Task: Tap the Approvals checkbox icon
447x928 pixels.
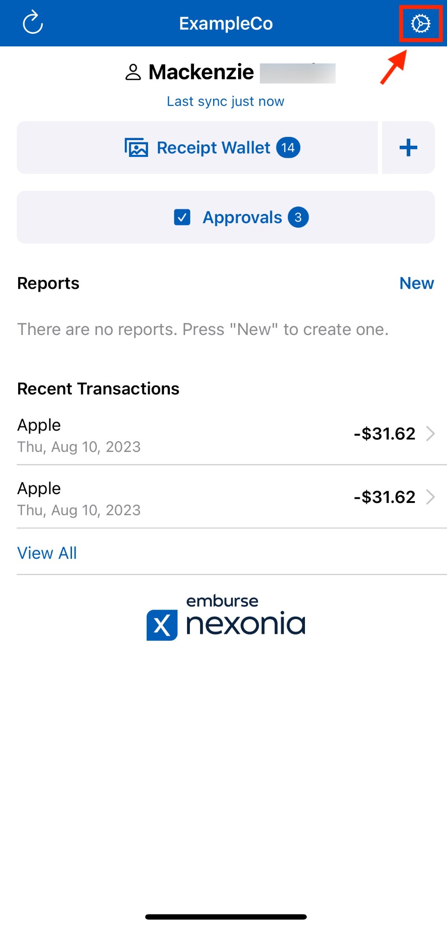Action: (x=182, y=217)
